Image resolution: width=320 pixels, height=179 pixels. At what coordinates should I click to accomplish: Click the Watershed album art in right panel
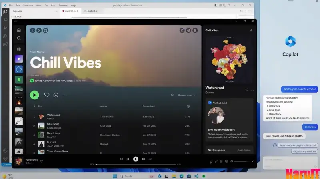coord(229,60)
